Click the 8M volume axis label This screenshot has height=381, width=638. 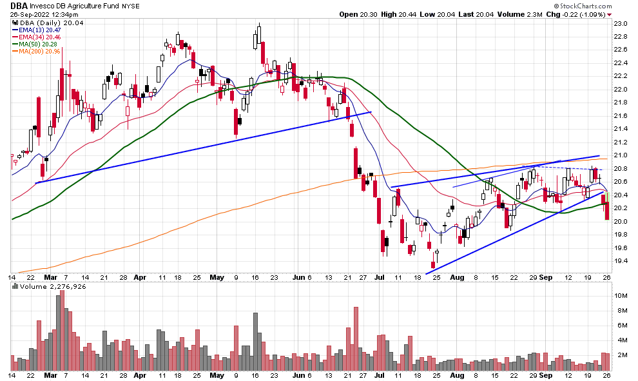[x=623, y=310]
